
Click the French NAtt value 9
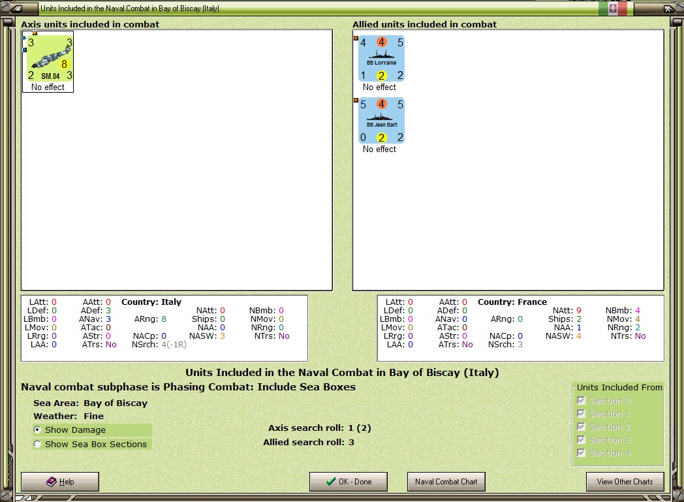pyautogui.click(x=579, y=311)
